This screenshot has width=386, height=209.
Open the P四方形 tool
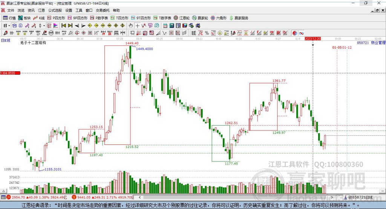click(56, 18)
